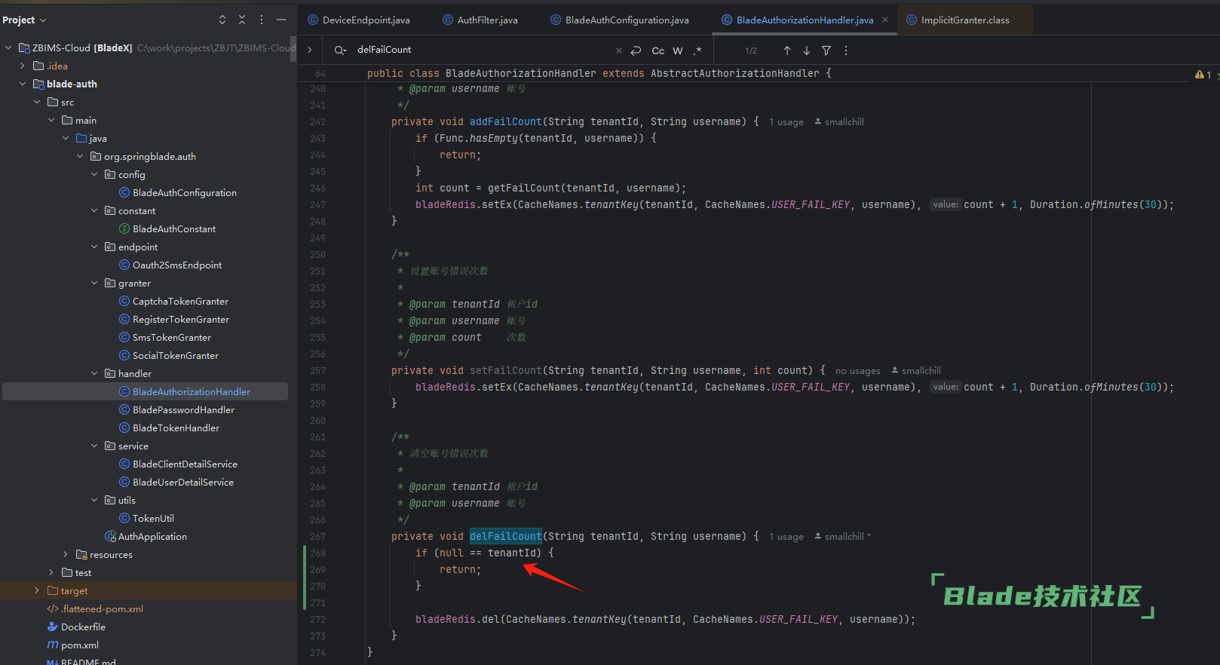Click smallchill author hint on addFailCount

click(839, 122)
